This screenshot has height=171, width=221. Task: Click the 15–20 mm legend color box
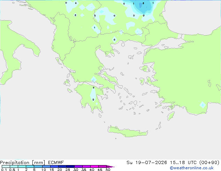54,166
